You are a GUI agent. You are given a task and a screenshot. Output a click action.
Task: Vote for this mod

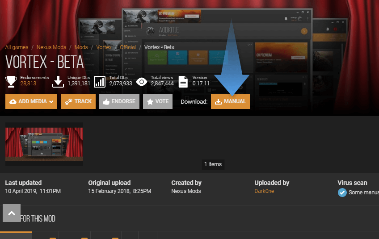[158, 101]
